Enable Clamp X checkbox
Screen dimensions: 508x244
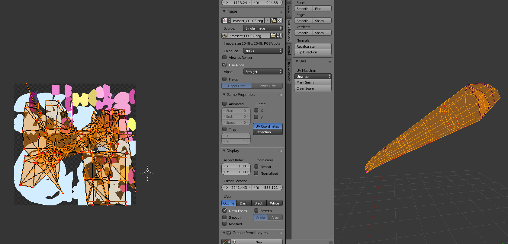pos(256,110)
